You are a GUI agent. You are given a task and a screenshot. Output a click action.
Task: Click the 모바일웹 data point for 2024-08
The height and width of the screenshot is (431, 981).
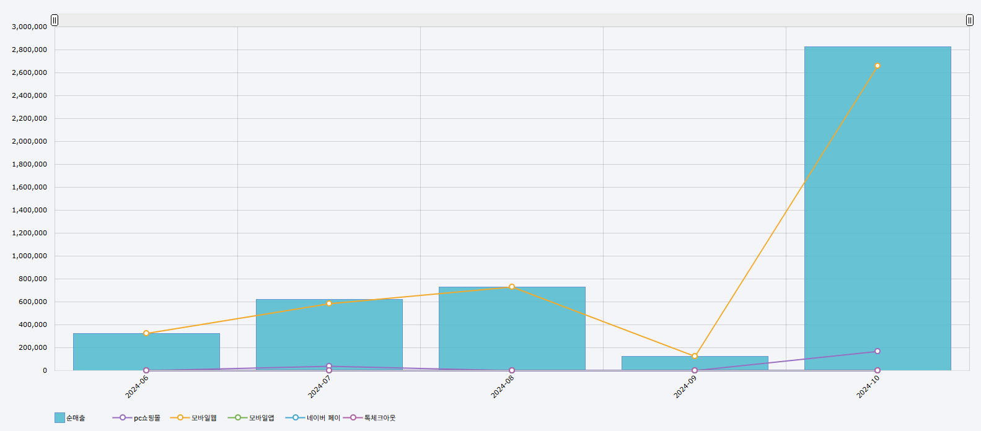pos(512,287)
